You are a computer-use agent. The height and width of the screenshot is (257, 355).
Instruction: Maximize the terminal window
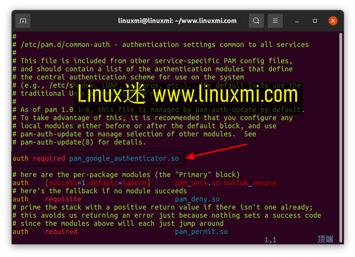click(x=315, y=21)
